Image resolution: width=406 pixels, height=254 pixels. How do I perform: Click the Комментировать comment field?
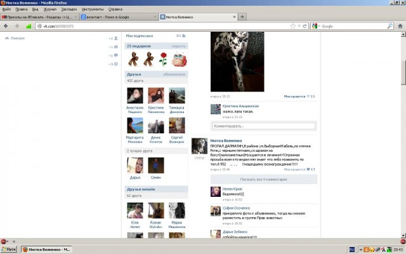click(264, 126)
